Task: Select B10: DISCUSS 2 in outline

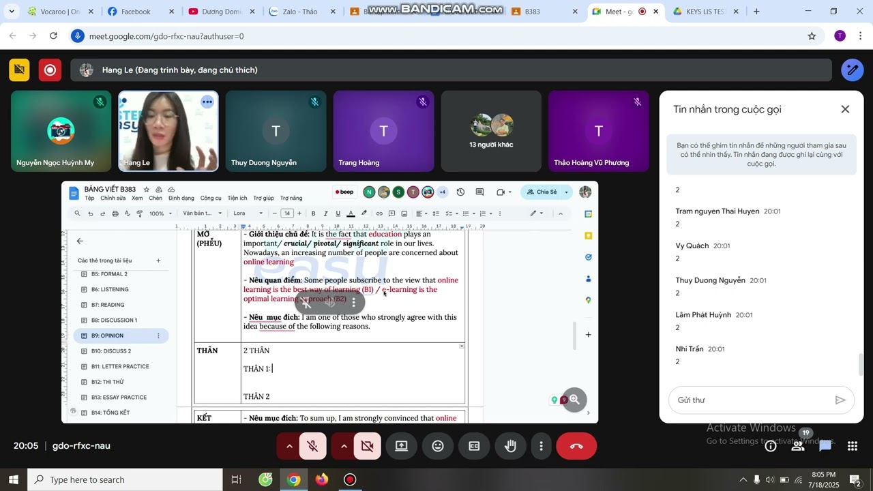Action: pyautogui.click(x=121, y=351)
